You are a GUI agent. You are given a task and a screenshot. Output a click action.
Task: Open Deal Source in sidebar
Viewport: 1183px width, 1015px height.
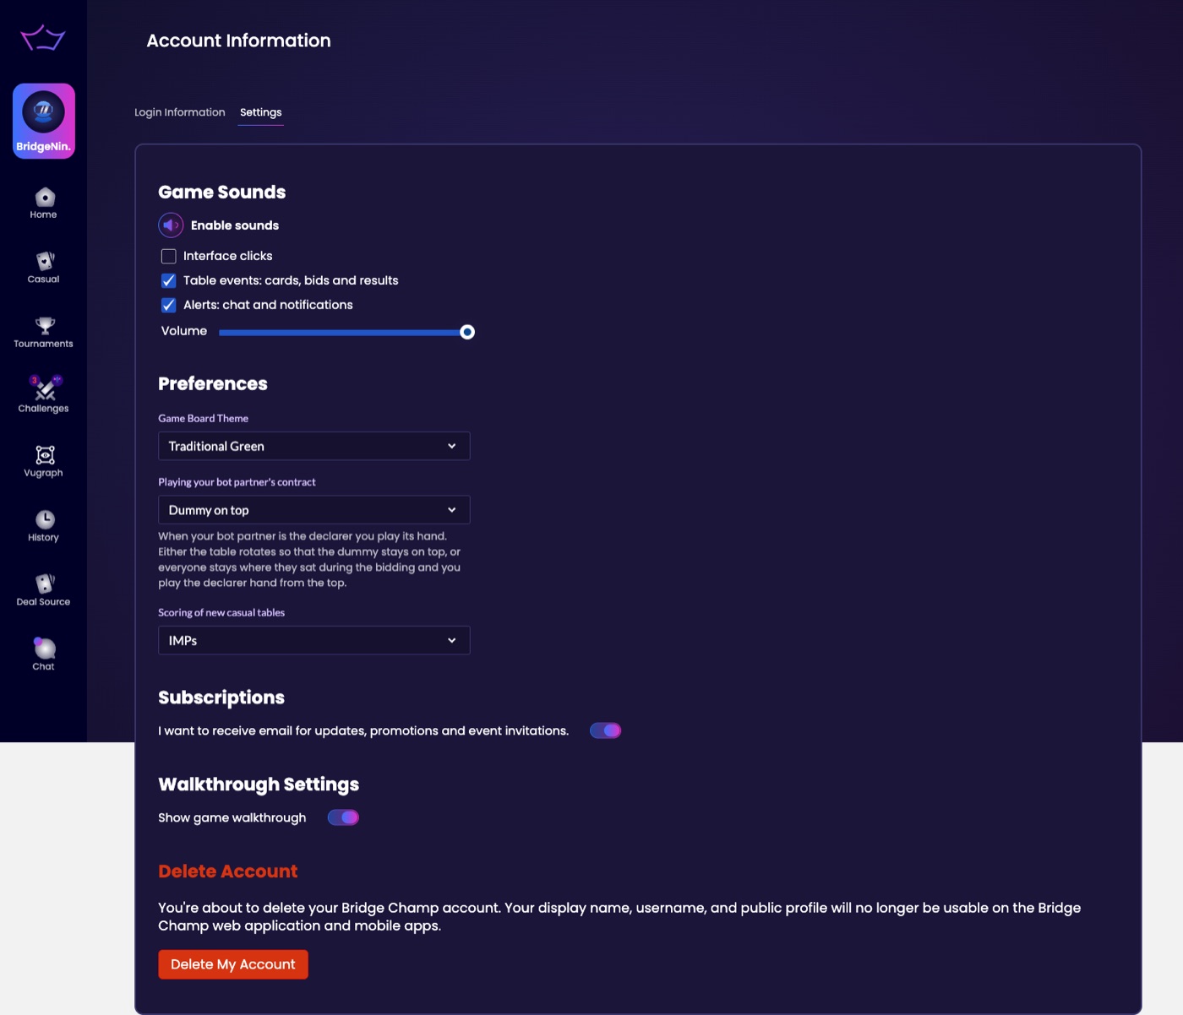click(x=44, y=590)
